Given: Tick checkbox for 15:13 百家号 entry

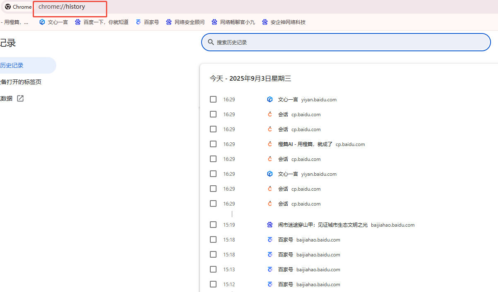Looking at the screenshot, I should [213, 269].
